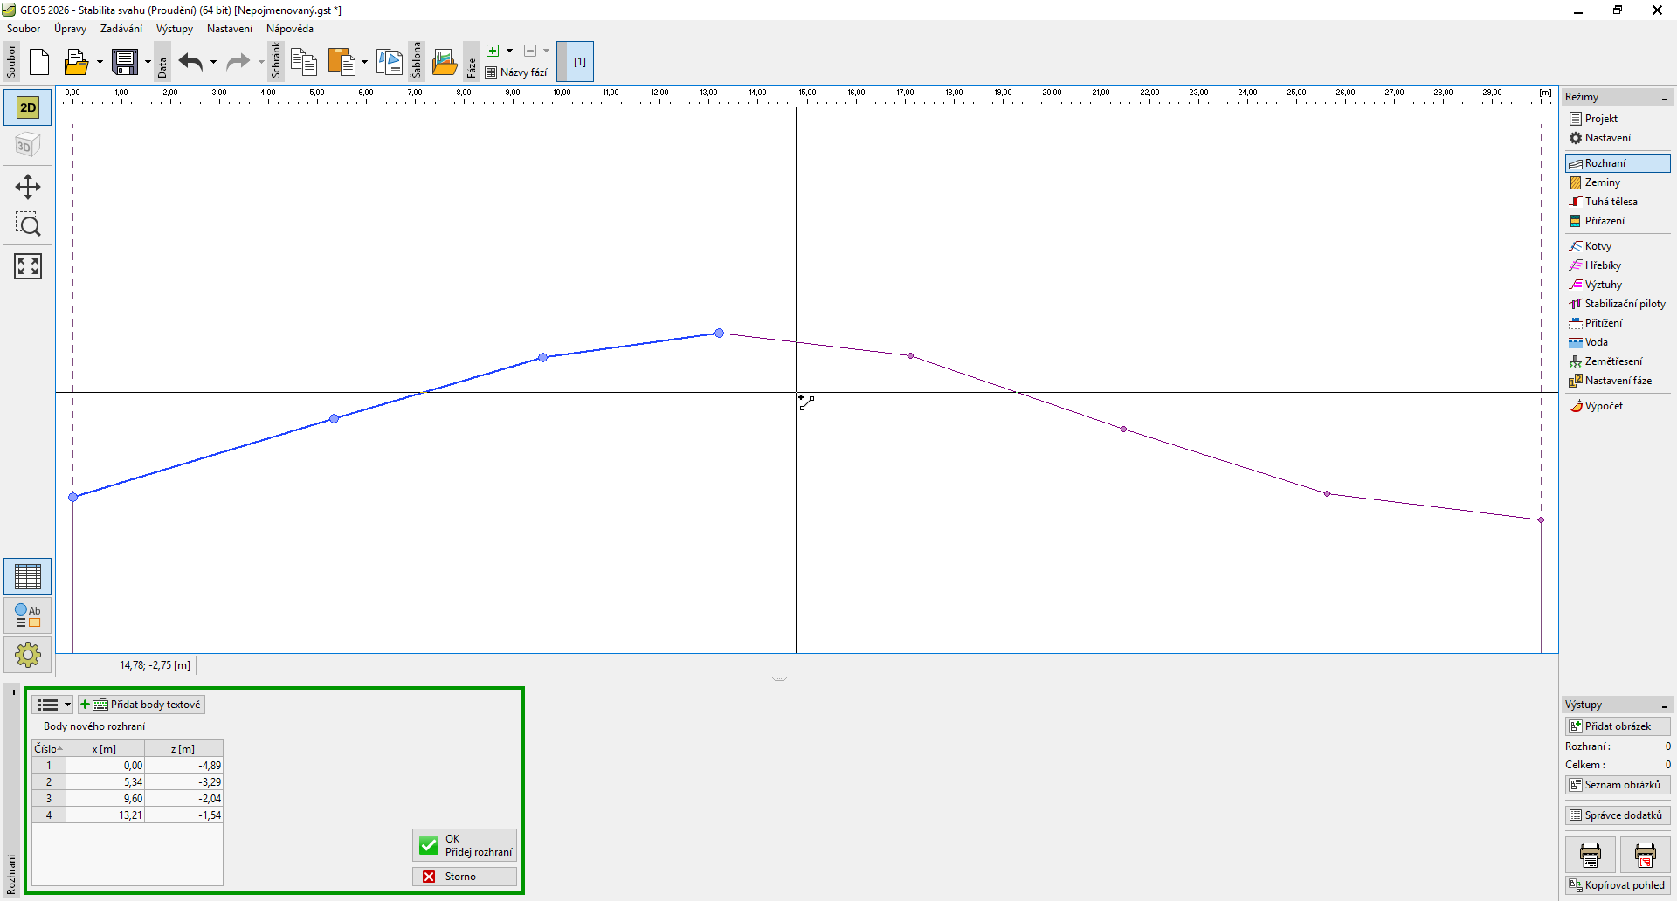Screen dimensions: 1677x901
Task: Switch to Zeminy mode
Action: click(1602, 182)
